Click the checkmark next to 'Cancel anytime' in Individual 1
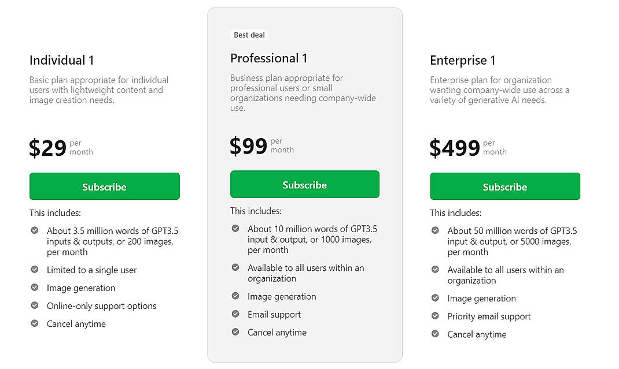Viewport: 619px width, 369px height. click(35, 323)
